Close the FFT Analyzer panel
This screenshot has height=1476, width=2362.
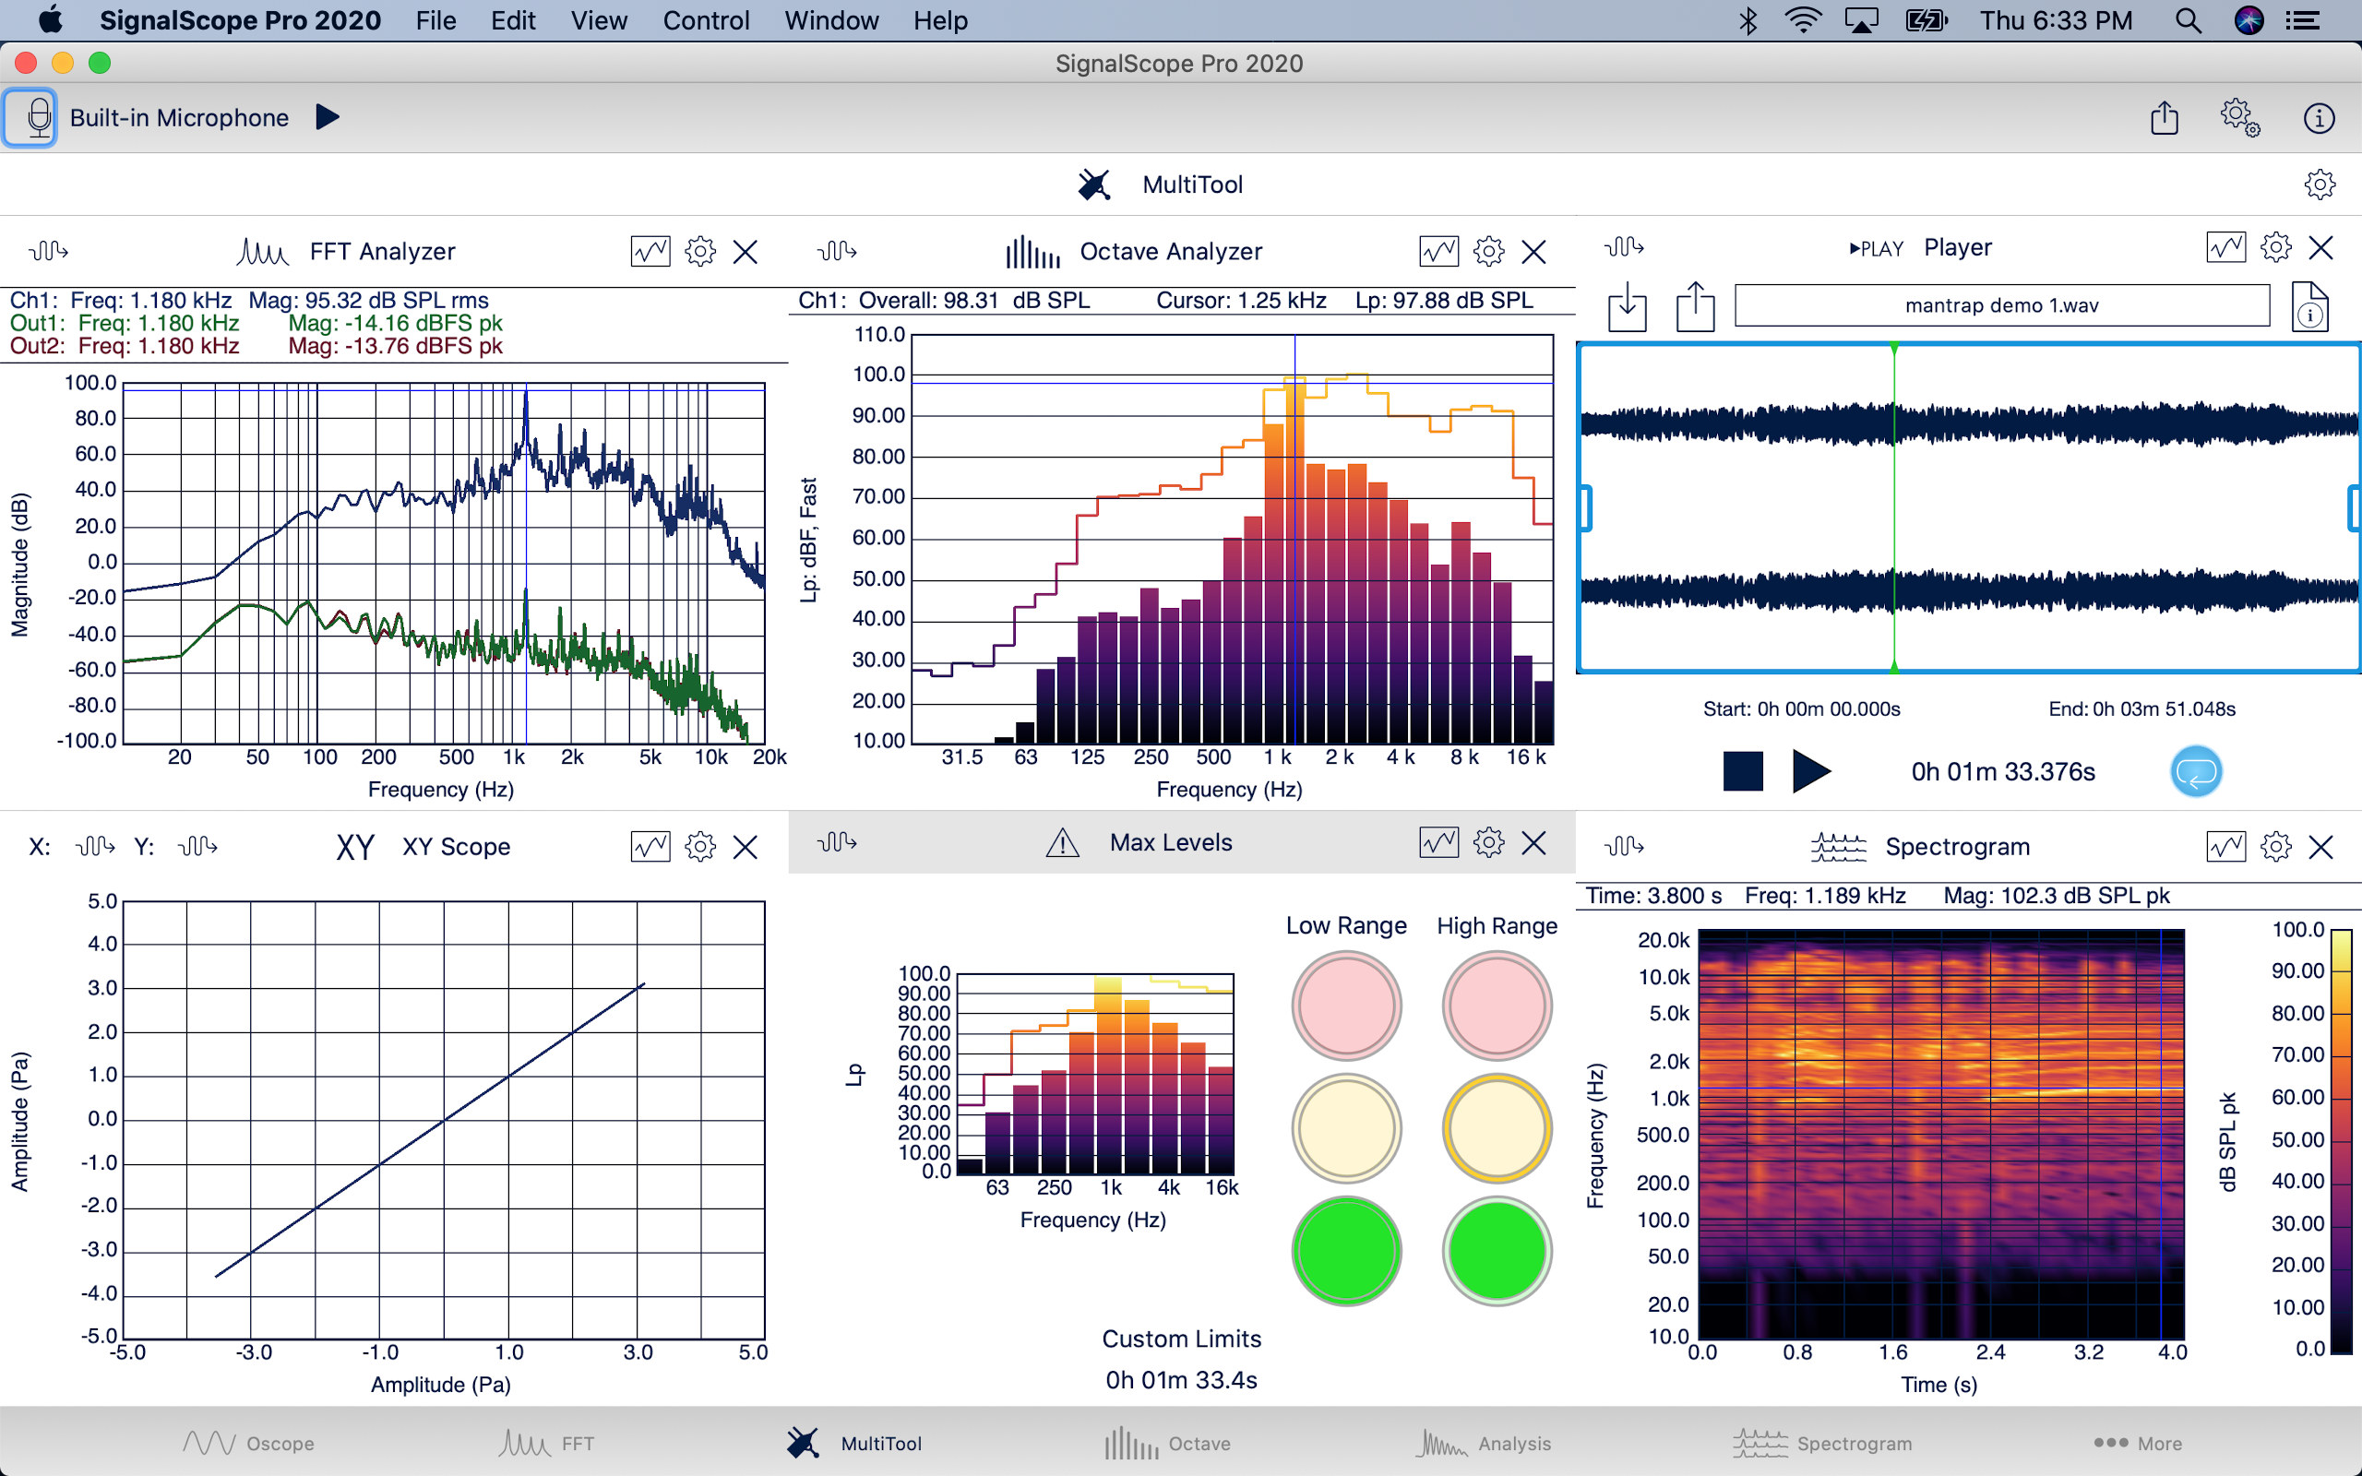pos(746,252)
